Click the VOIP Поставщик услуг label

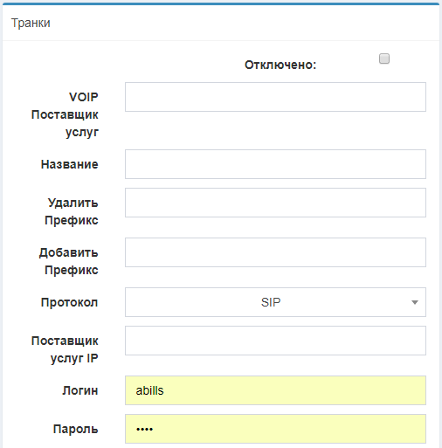click(65, 114)
